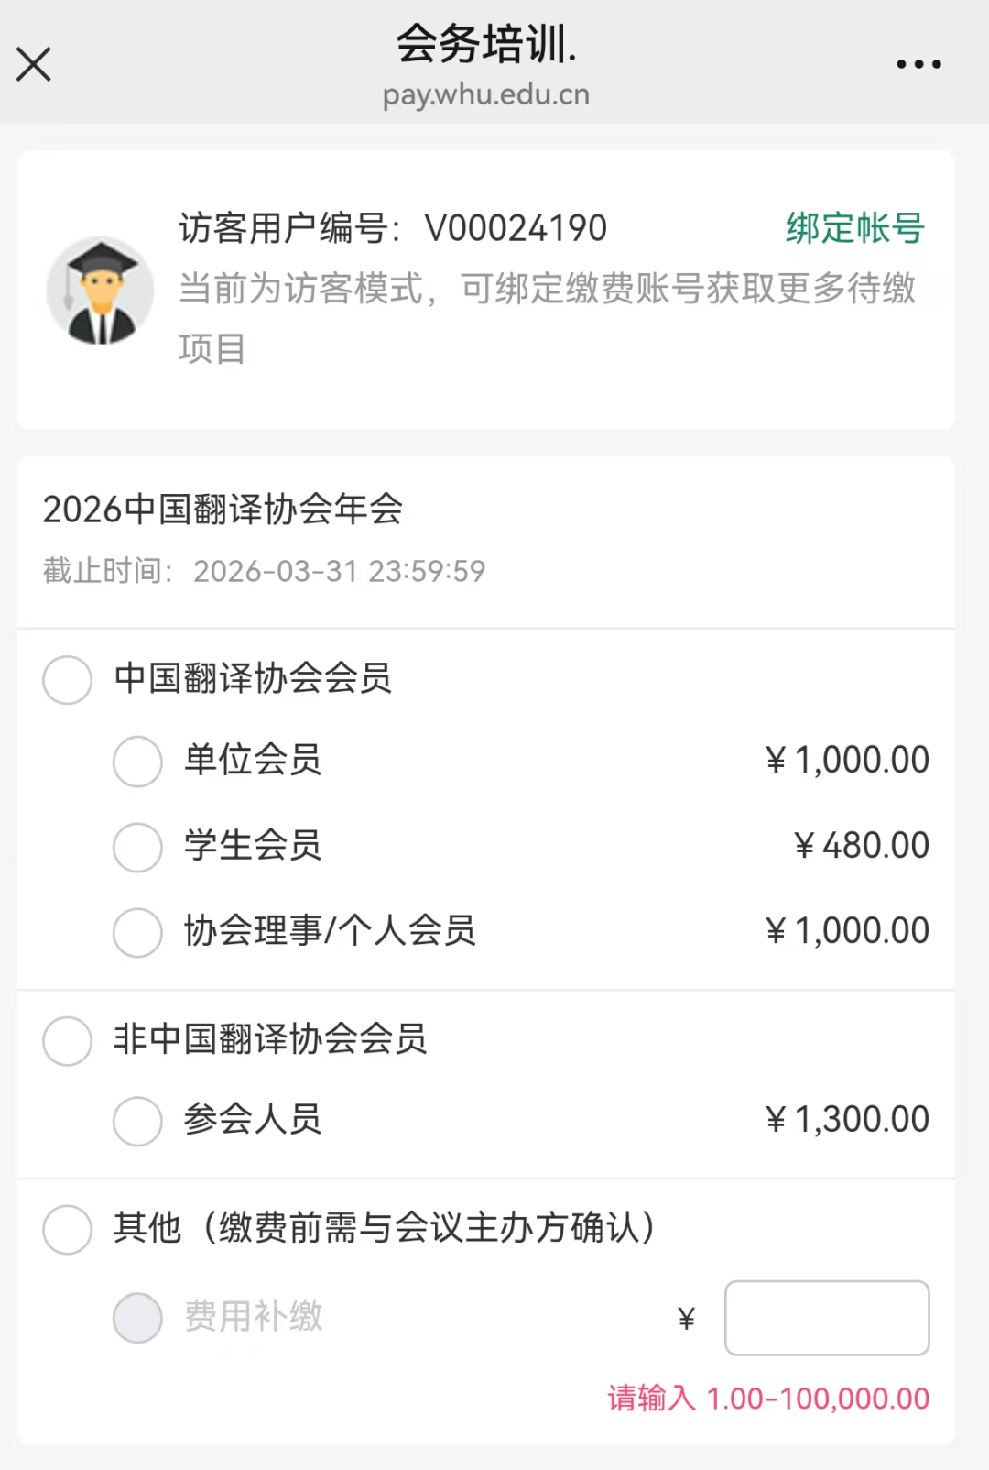Select the 其他 (缴费前需与会议主办方确认) radio button
The height and width of the screenshot is (1470, 989).
tap(68, 1228)
